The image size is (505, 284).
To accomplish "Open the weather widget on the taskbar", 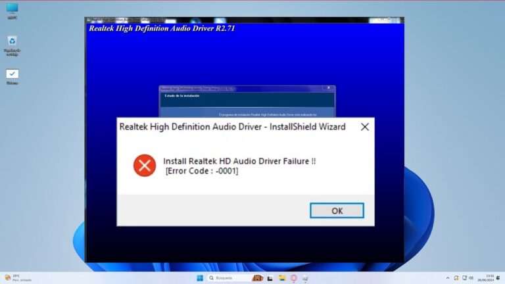I will [x=16, y=278].
